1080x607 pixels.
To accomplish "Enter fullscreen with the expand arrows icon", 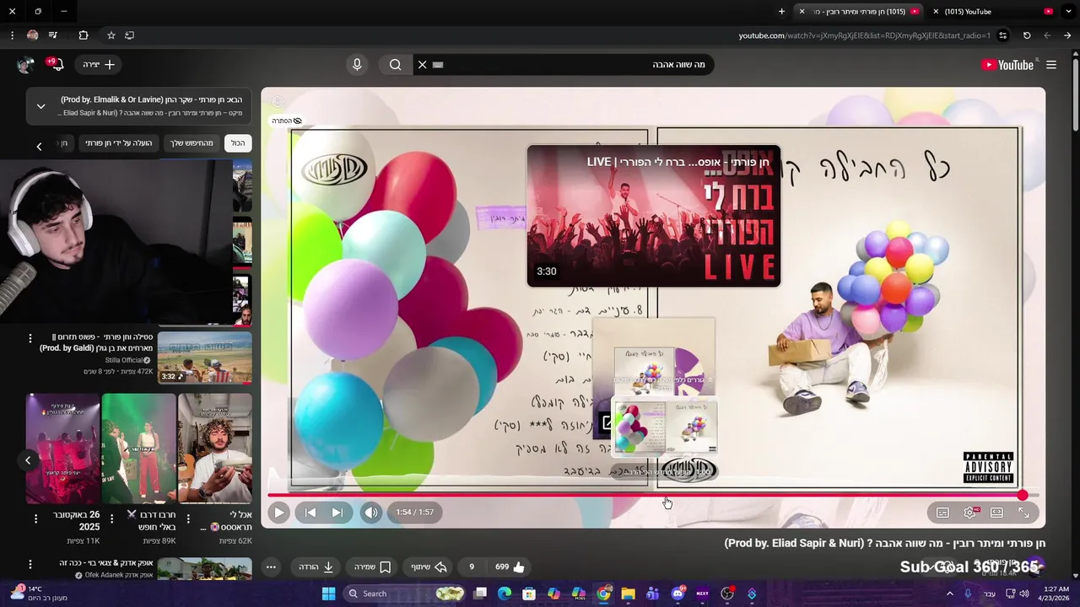I will coord(1023,513).
